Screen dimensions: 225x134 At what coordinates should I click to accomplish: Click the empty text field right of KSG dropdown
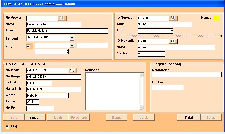(92, 46)
